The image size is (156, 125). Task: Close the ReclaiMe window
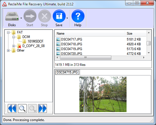coord(147,3)
